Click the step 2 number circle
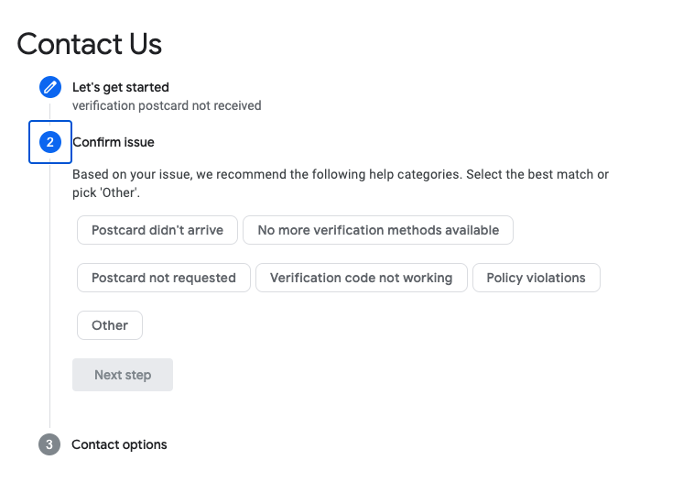Screen dimensions: 694x482 (49, 142)
